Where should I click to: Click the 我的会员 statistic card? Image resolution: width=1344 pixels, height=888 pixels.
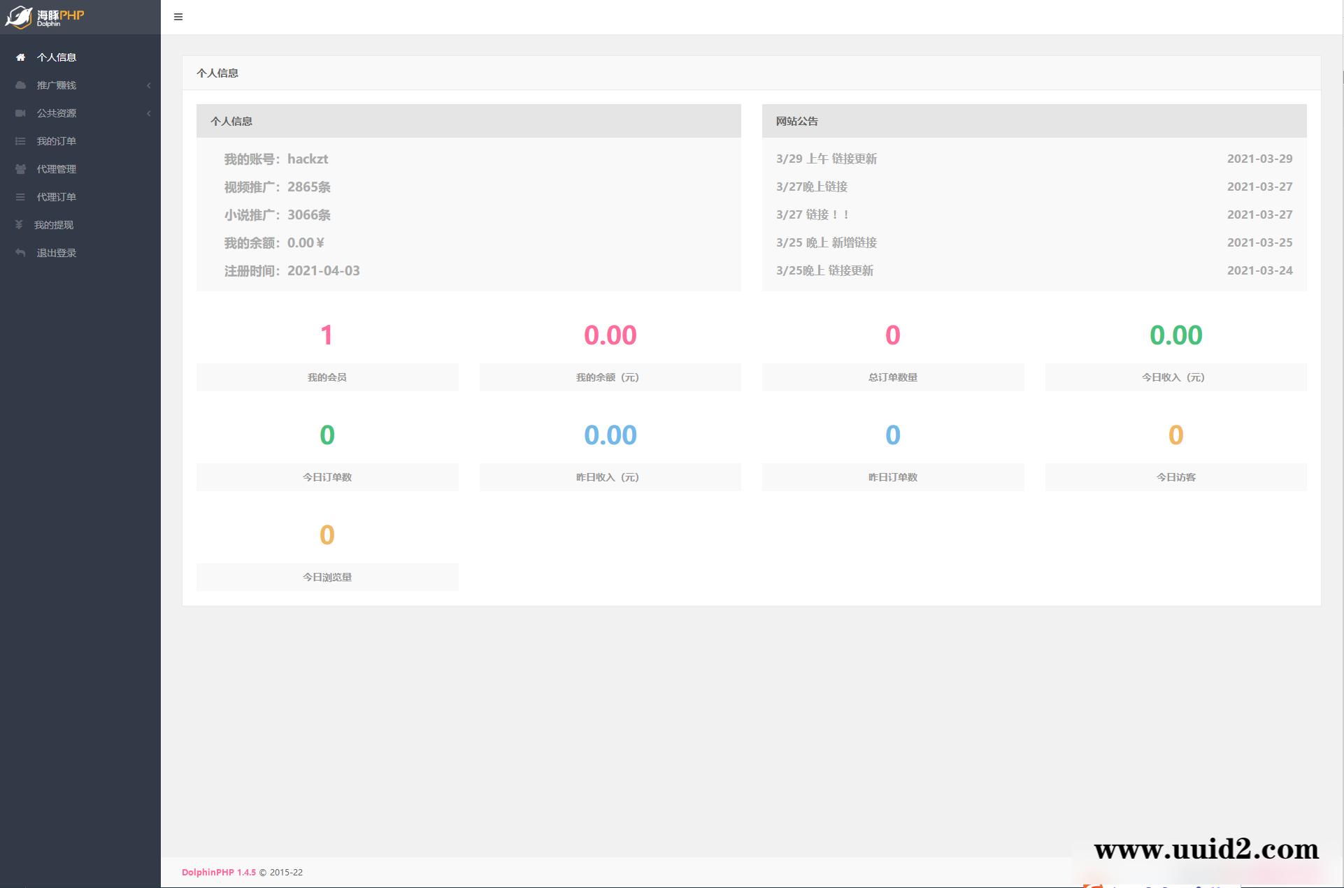[x=327, y=377]
